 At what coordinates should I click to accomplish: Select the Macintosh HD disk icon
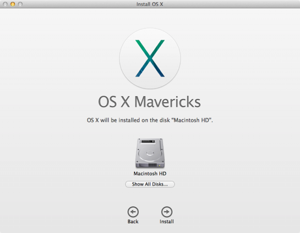point(150,153)
